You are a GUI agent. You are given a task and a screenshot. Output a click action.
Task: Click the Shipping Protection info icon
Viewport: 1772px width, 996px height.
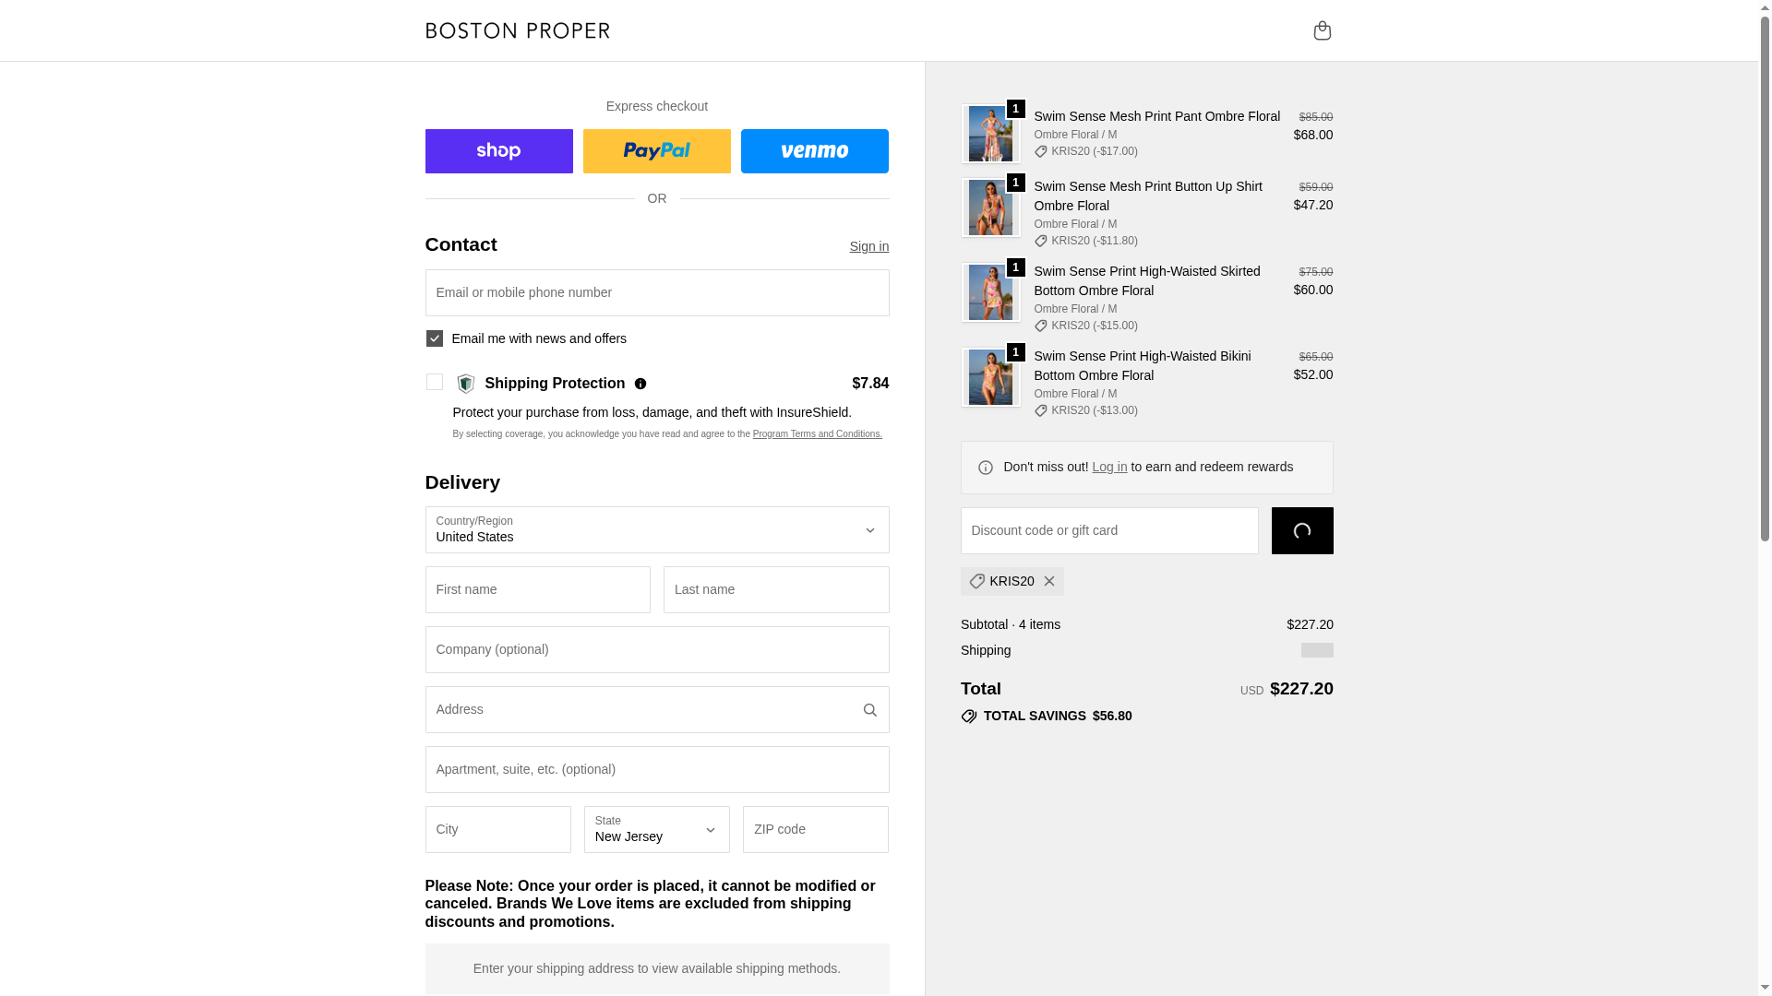click(x=641, y=384)
